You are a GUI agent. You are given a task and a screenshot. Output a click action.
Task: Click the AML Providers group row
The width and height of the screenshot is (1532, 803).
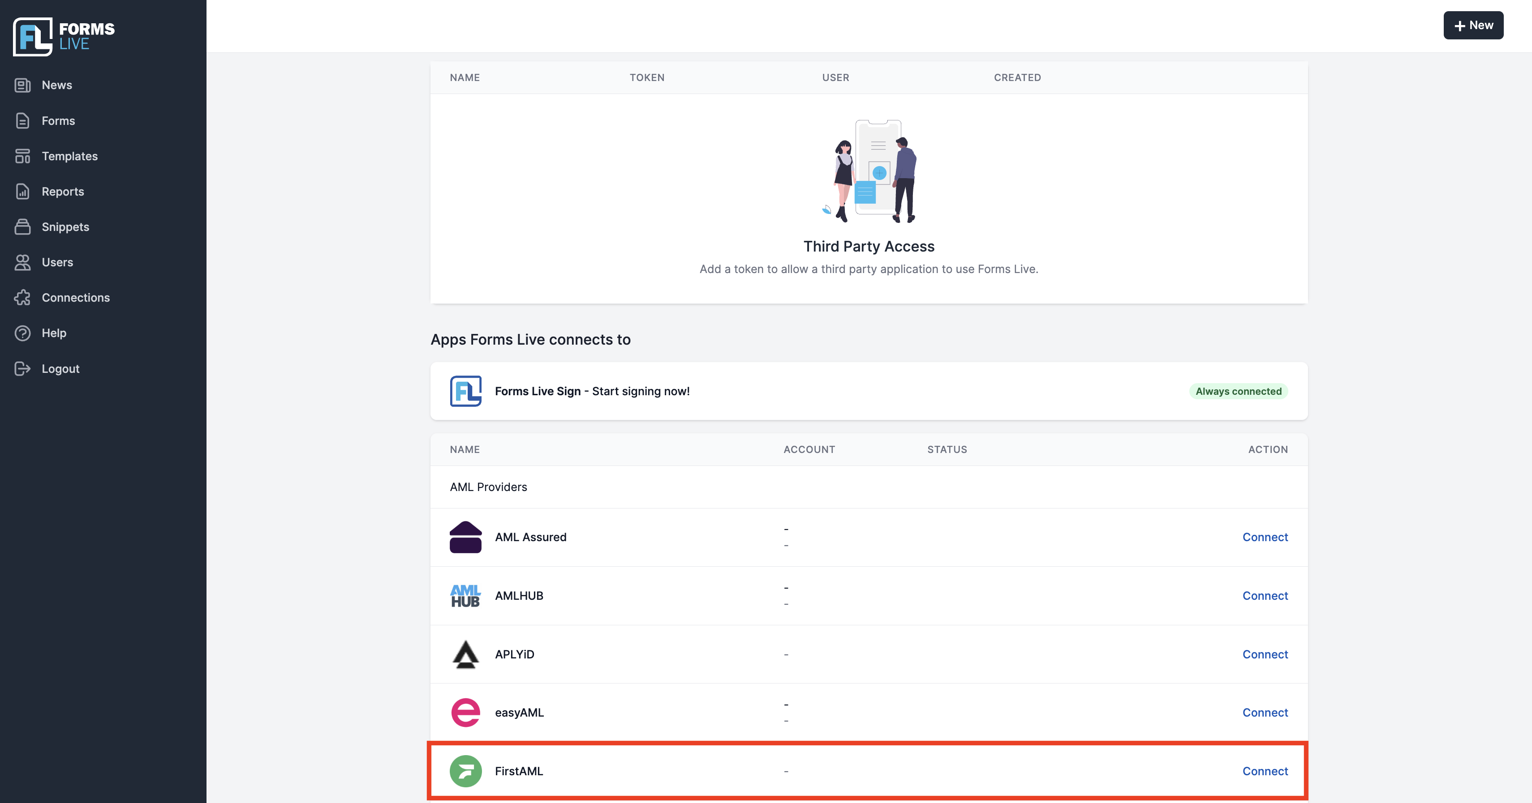click(x=869, y=487)
